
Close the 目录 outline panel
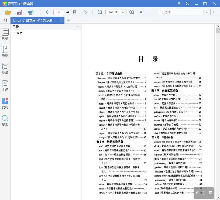[x=77, y=27]
